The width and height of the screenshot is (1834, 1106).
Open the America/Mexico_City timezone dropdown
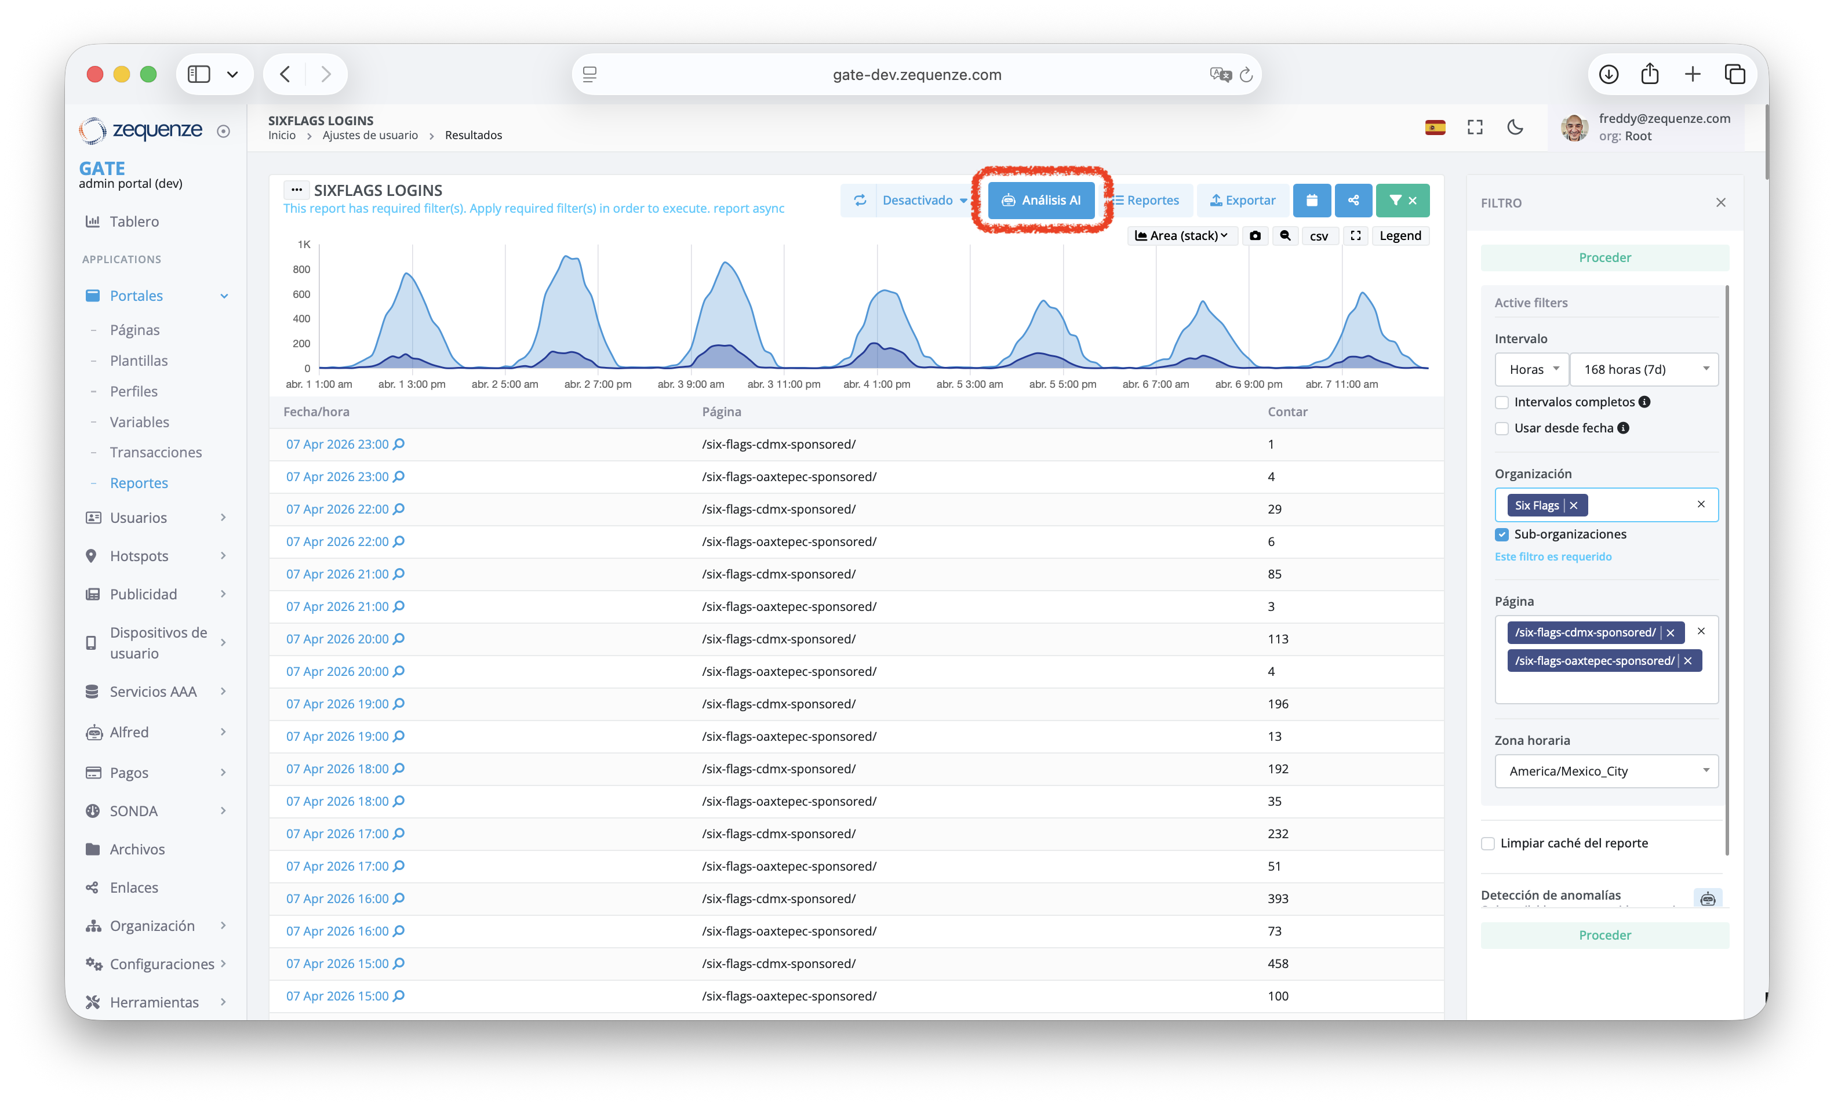coord(1606,771)
